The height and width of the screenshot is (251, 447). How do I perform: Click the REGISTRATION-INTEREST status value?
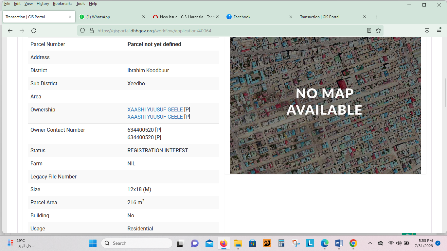point(158,150)
